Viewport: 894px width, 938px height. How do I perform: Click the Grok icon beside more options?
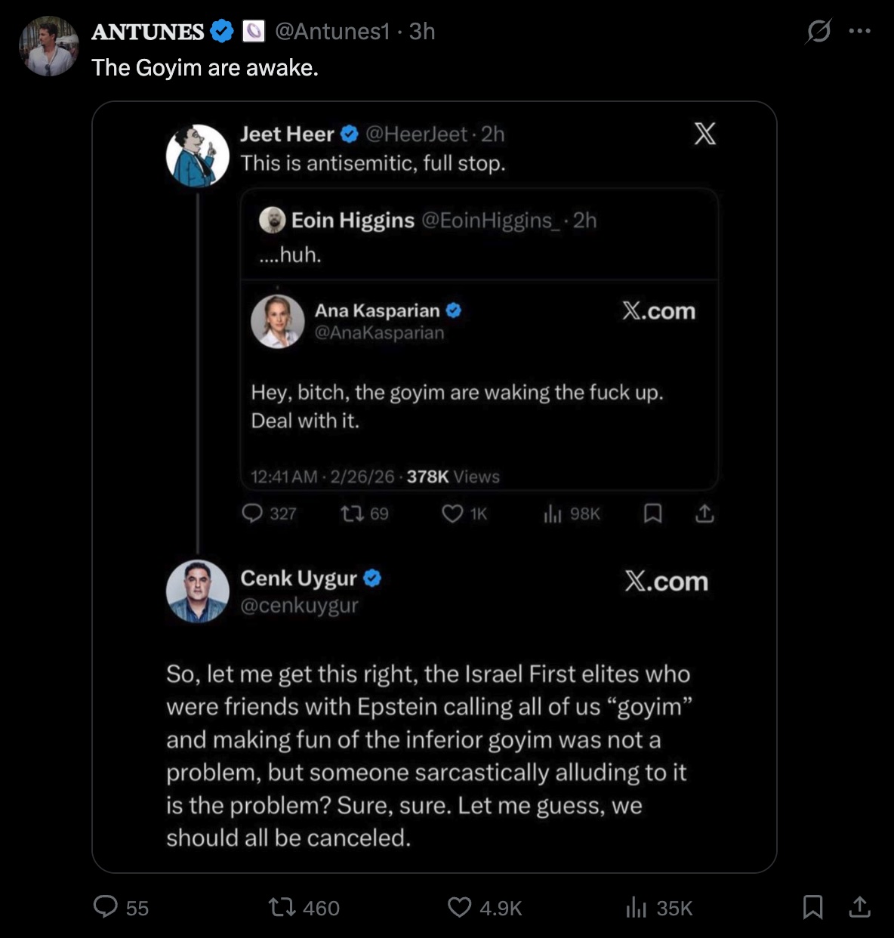[818, 31]
